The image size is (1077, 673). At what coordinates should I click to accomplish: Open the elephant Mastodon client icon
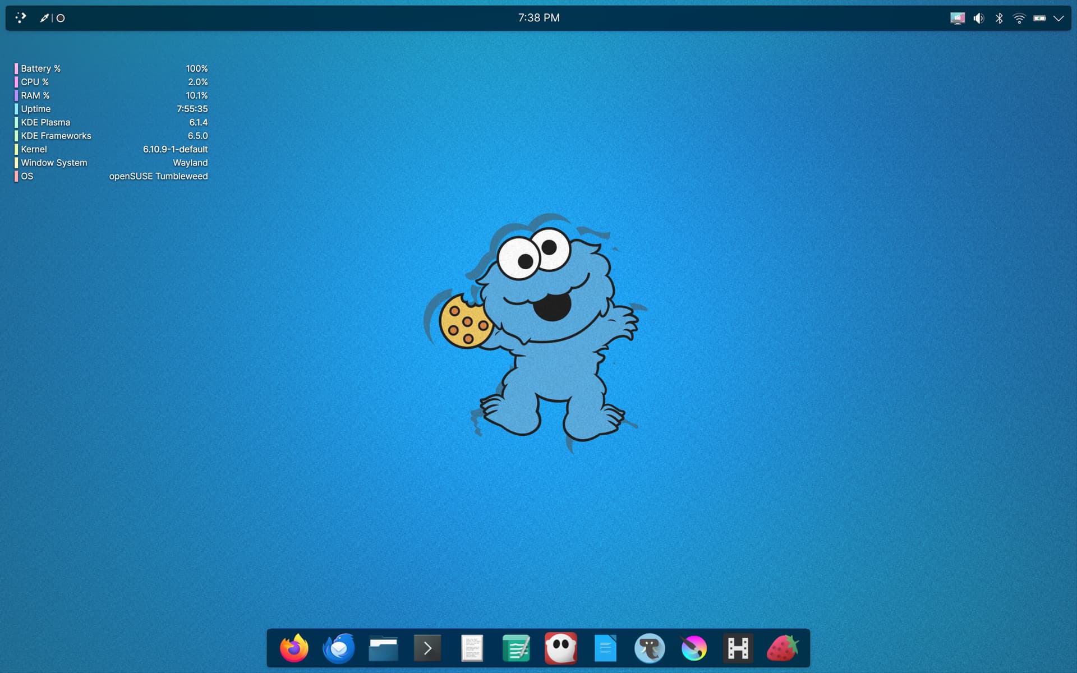pyautogui.click(x=650, y=648)
